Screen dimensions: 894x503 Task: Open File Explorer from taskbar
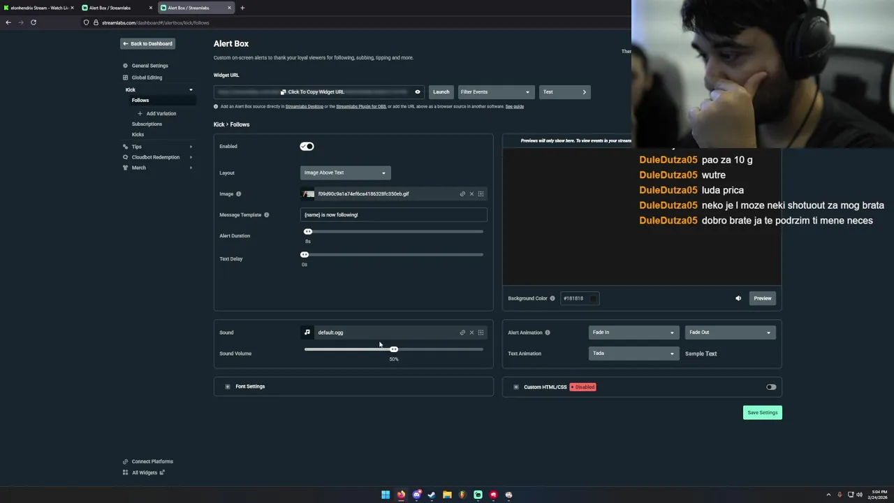point(447,495)
